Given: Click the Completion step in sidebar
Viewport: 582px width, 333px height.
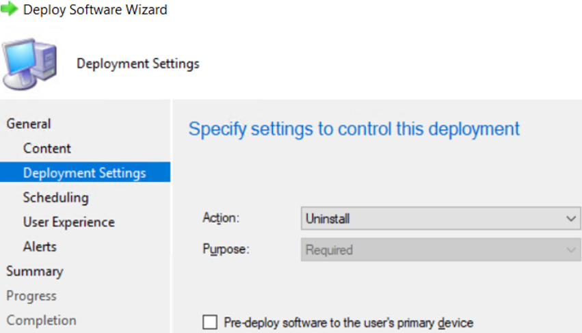Looking at the screenshot, I should pos(41,321).
